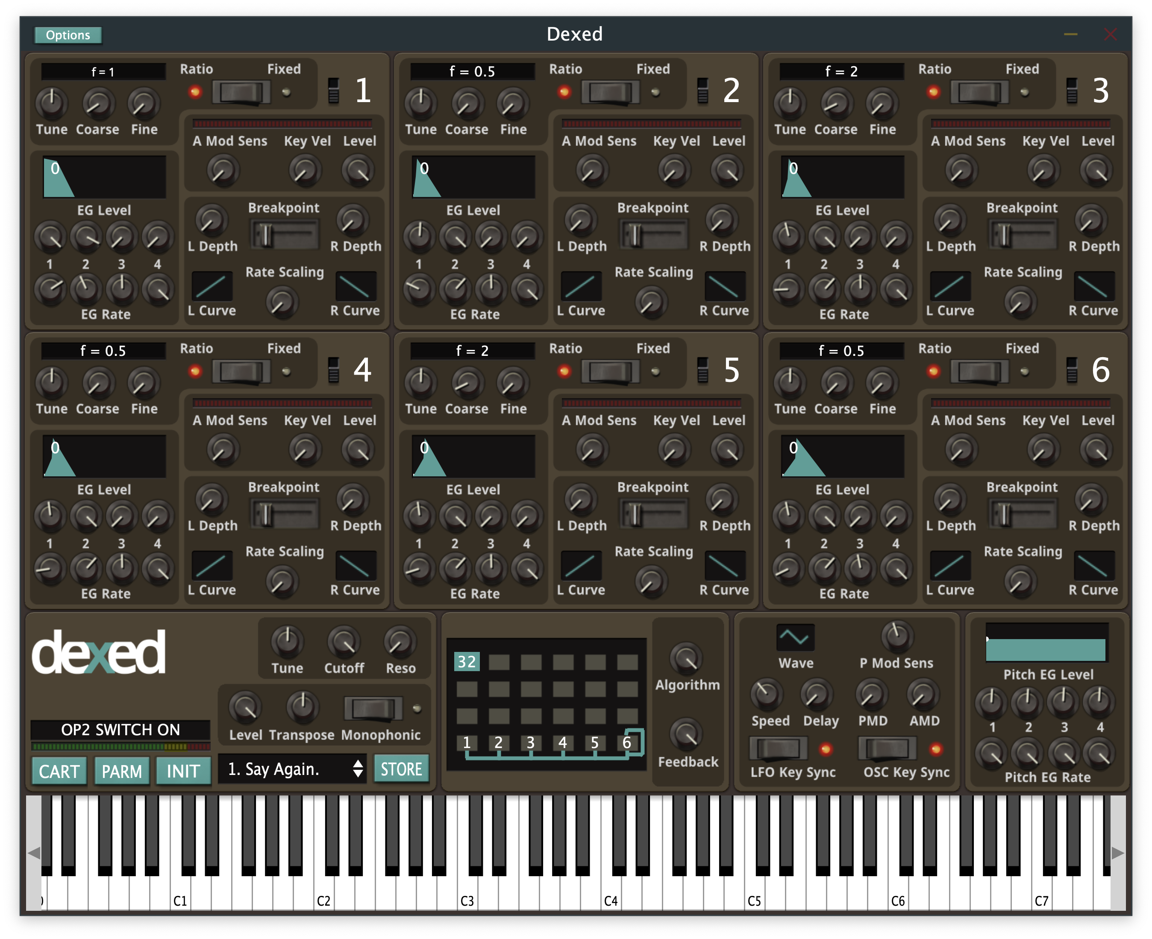Click operator 5 L Curve icon
Image resolution: width=1152 pixels, height=939 pixels.
pos(581,565)
